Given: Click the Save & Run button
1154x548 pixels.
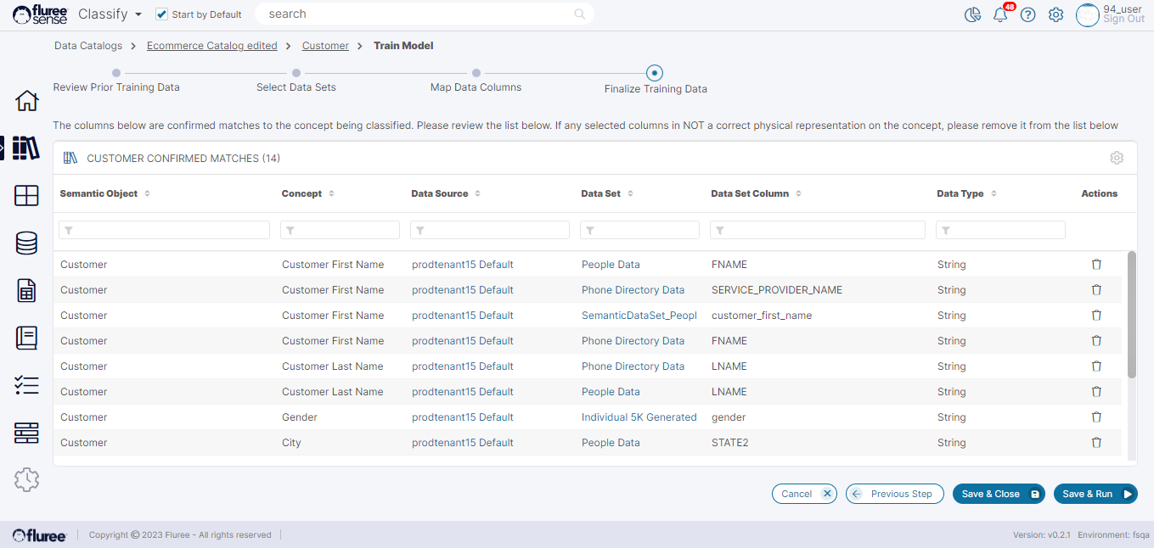Looking at the screenshot, I should (x=1095, y=494).
